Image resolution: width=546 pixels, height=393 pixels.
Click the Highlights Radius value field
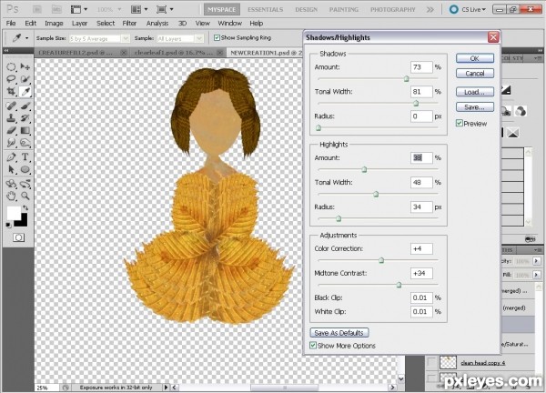[x=421, y=207]
